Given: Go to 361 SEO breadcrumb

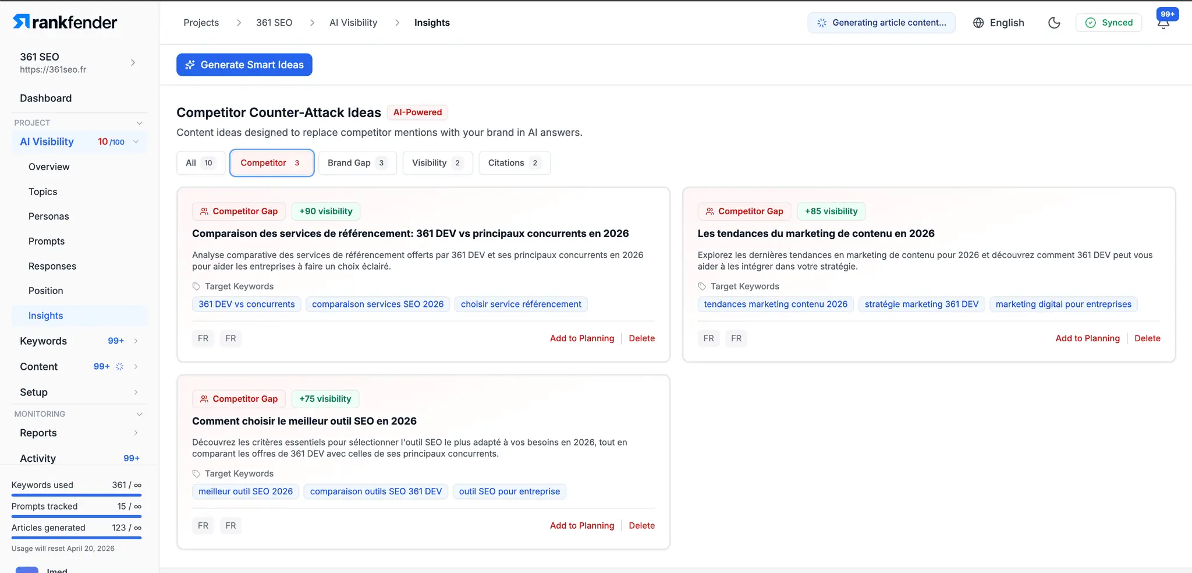Looking at the screenshot, I should point(274,23).
